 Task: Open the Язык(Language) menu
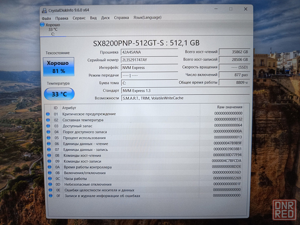[x=147, y=17]
